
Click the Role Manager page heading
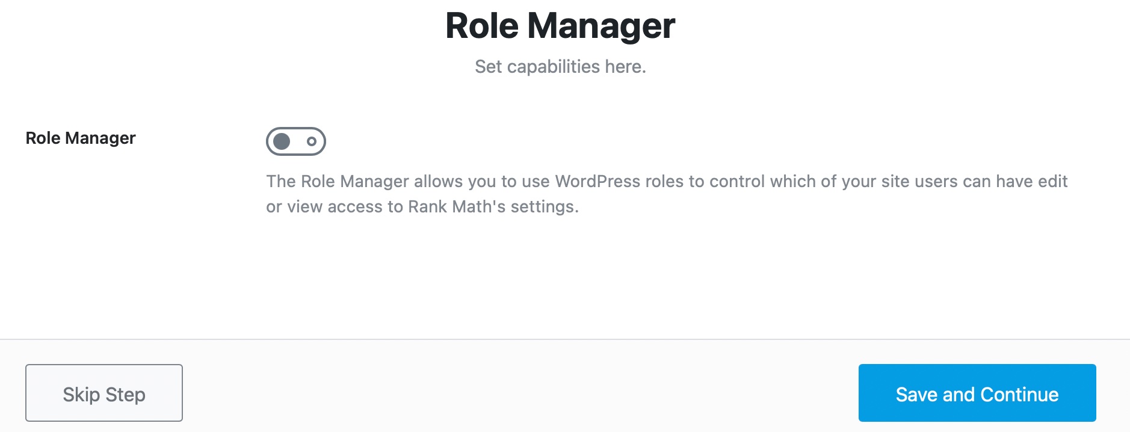(x=560, y=26)
